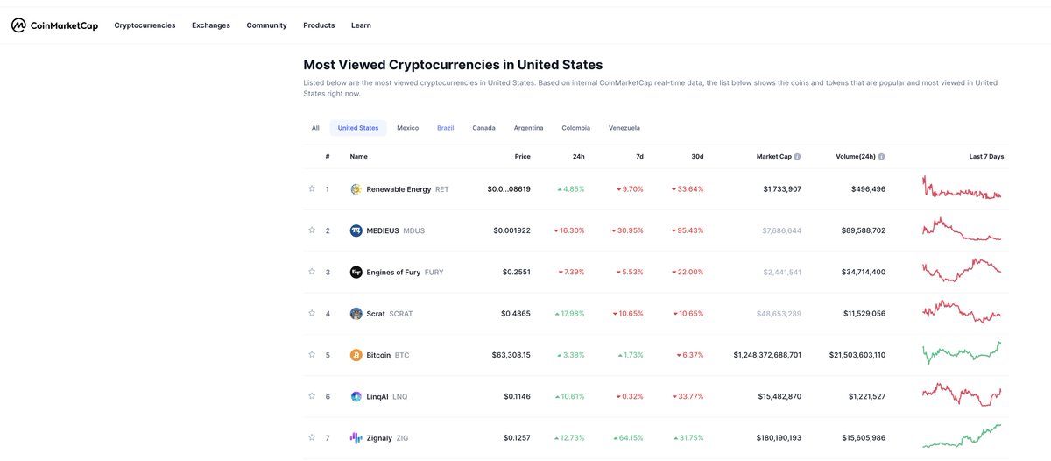1051x461 pixels.
Task: Click the Volume(24h) info icon
Action: click(x=881, y=157)
